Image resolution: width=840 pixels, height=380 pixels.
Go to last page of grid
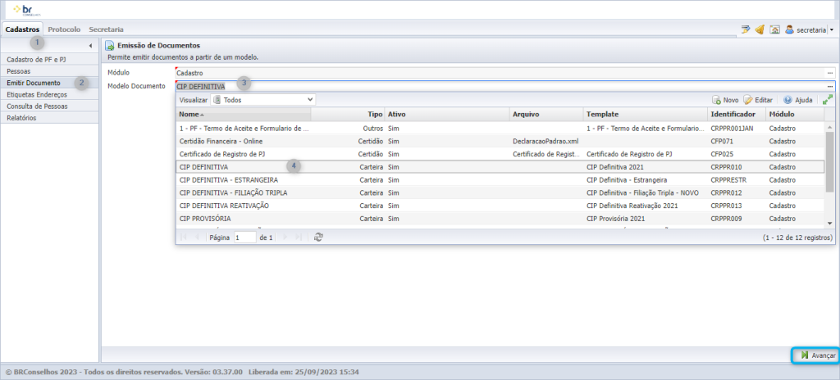tap(299, 237)
